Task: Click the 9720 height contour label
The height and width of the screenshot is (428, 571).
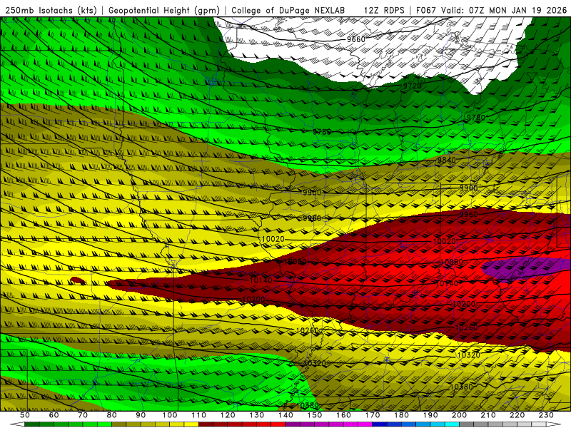Action: point(413,86)
